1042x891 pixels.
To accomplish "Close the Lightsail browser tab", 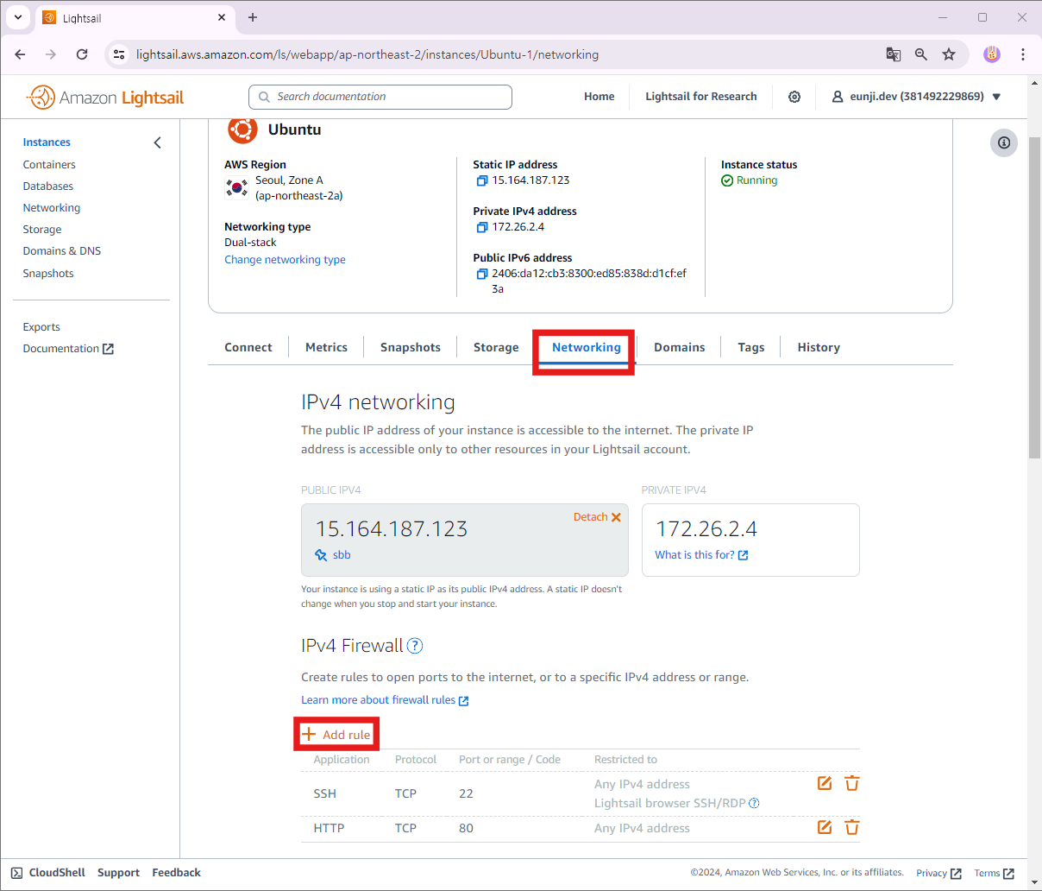I will pos(222,17).
